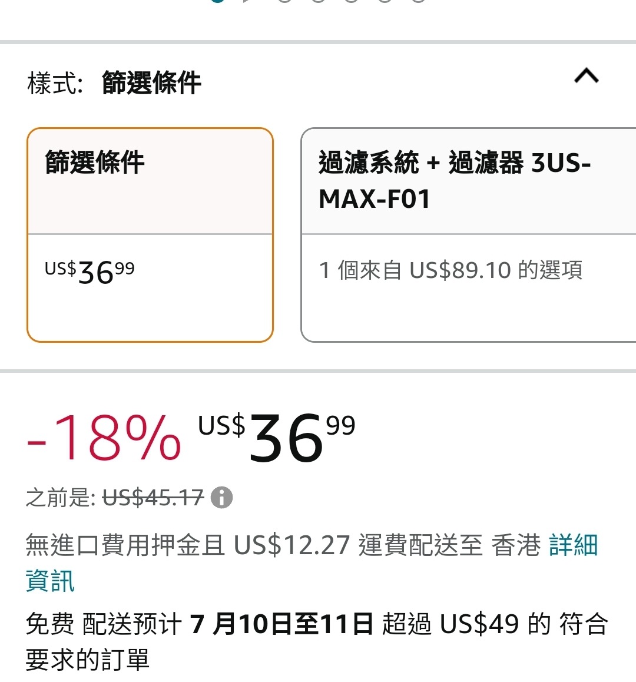
Task: Tap the info icon beside US$45.17
Action: [222, 497]
